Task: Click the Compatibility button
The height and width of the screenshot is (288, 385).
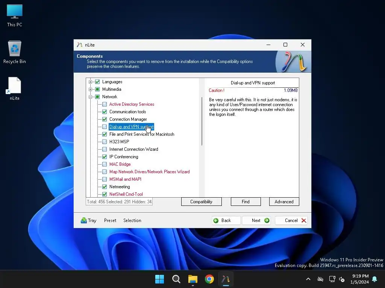Action: [202, 202]
